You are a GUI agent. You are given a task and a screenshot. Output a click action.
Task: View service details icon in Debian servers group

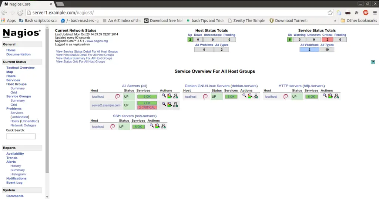click(x=250, y=96)
